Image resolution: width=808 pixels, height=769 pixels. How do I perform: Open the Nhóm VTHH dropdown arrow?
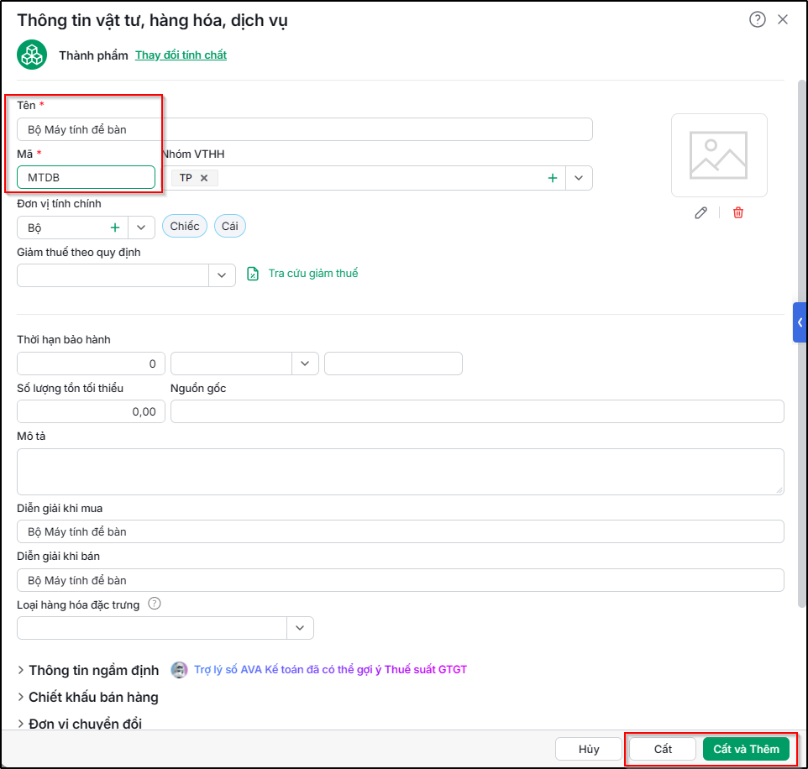pos(579,178)
